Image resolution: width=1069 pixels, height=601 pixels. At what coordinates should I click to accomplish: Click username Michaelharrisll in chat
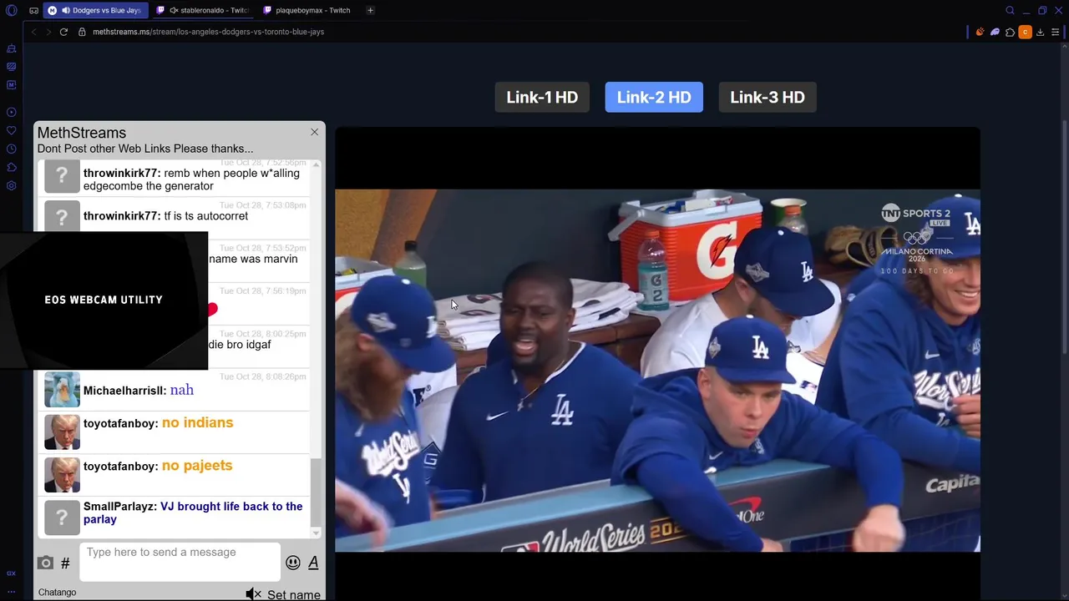(124, 391)
